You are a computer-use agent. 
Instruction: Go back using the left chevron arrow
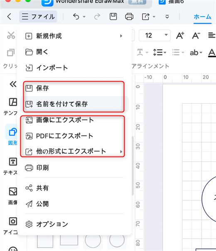(x=9, y=17)
